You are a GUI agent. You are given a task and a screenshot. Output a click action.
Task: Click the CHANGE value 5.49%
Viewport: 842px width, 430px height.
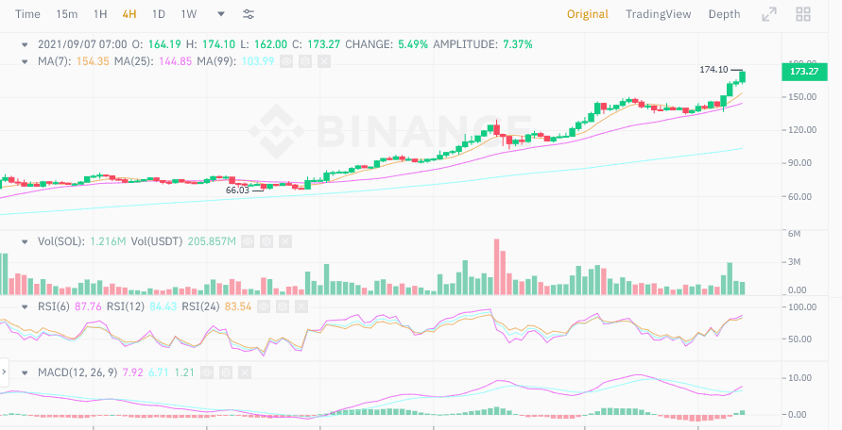point(413,44)
